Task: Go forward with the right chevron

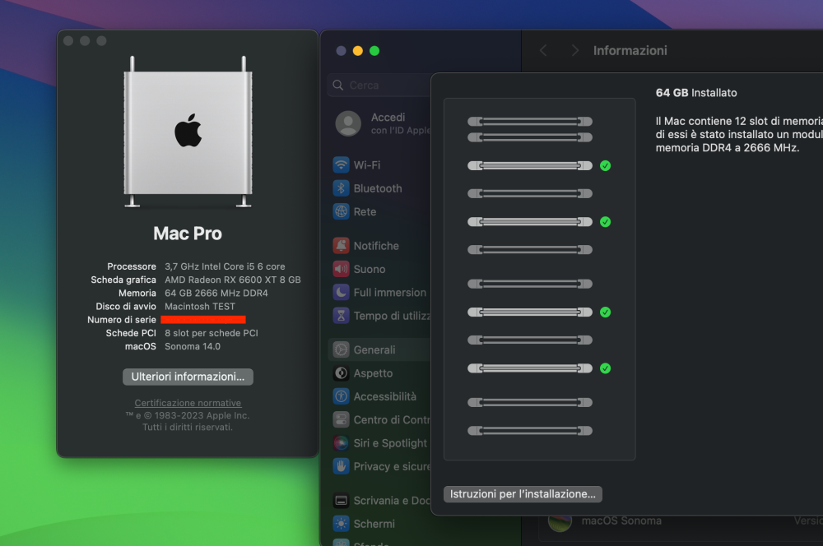Action: tap(574, 50)
